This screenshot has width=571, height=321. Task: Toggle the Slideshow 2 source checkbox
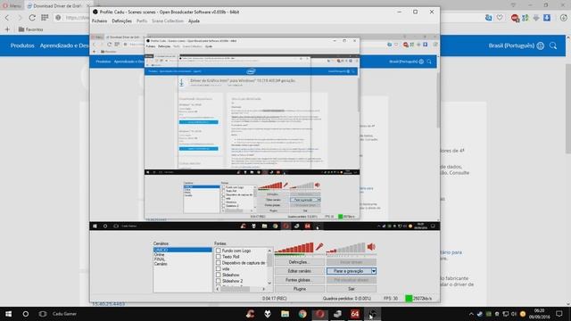click(219, 281)
